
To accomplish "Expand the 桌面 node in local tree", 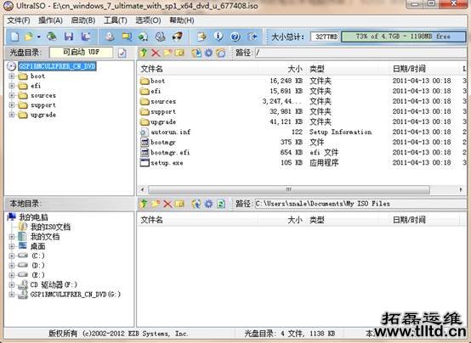I will click(x=12, y=246).
